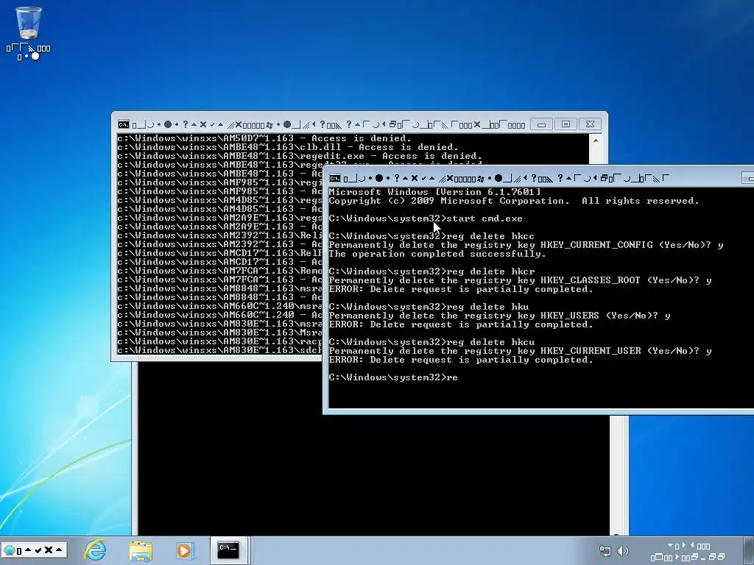The height and width of the screenshot is (565, 754).
Task: Open system menu icon of back cmd window
Action: pyautogui.click(x=124, y=124)
